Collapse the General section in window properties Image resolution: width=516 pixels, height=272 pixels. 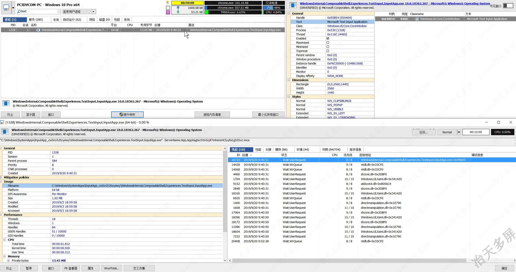point(289,13)
